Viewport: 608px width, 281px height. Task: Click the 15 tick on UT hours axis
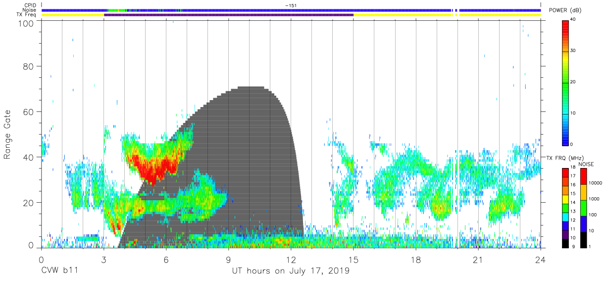(x=353, y=260)
